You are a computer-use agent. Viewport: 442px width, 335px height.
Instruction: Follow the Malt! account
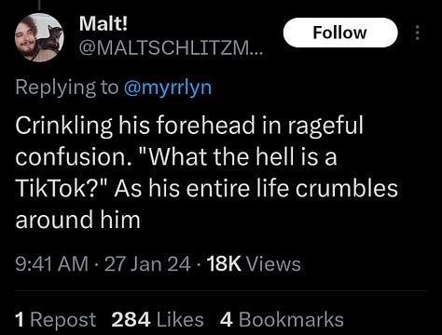pos(340,33)
